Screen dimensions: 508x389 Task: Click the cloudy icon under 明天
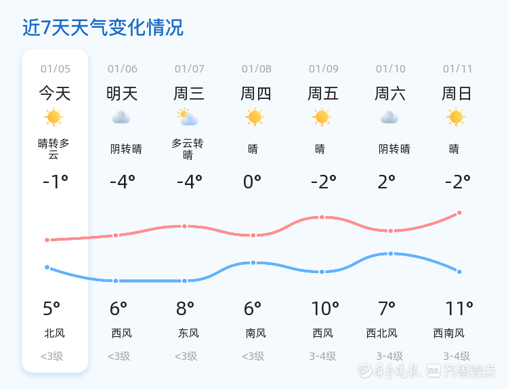click(121, 117)
